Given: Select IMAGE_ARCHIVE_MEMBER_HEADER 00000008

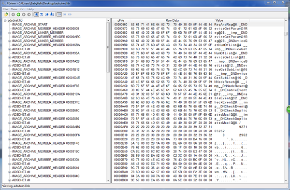Looking at the screenshot, I should (45, 28).
